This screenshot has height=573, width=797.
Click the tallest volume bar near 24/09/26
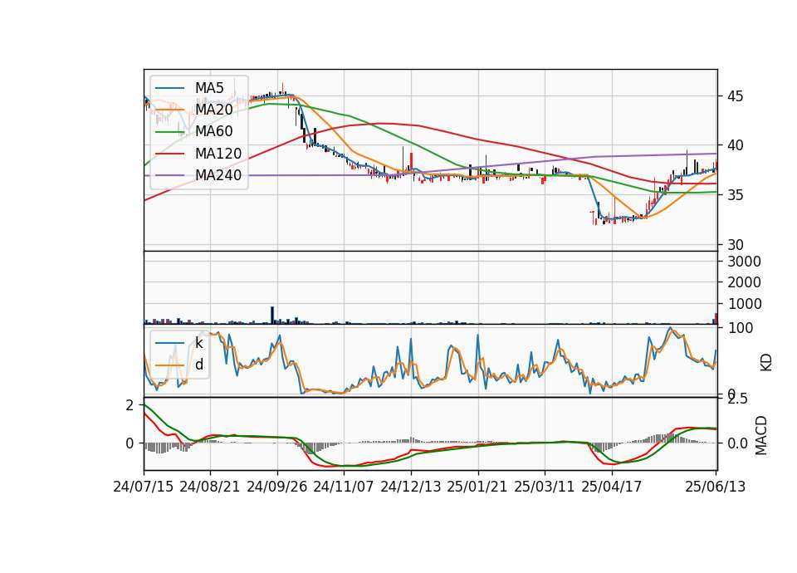coord(272,316)
